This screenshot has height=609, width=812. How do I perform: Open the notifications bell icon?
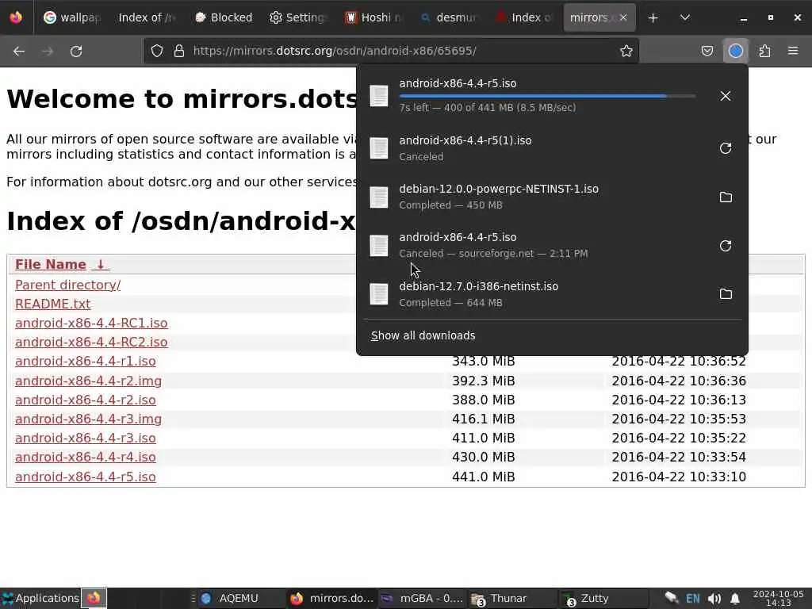point(734,599)
